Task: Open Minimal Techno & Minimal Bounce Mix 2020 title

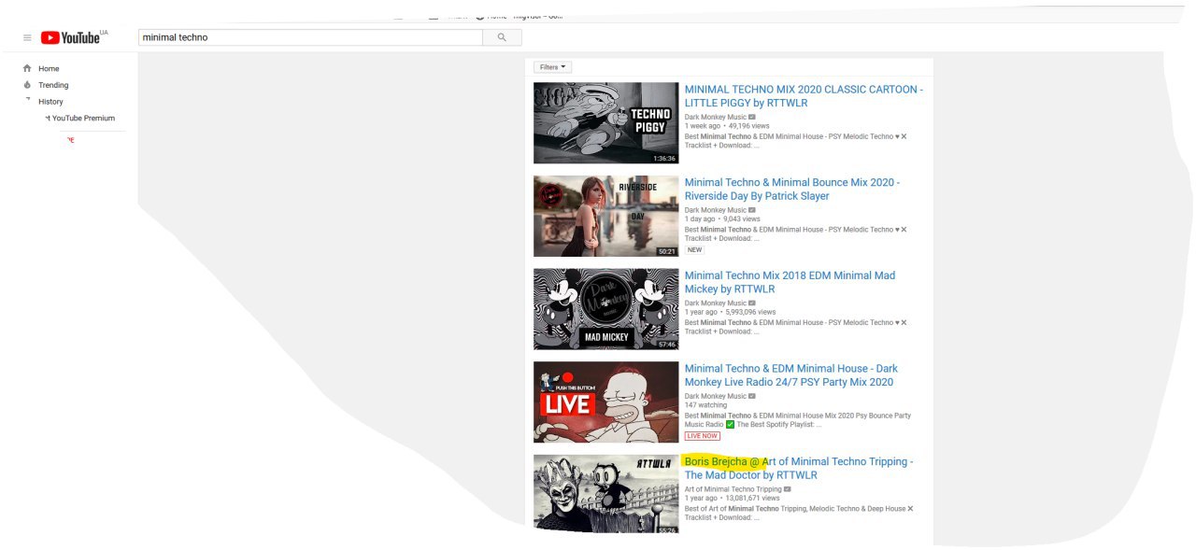Action: click(x=792, y=190)
